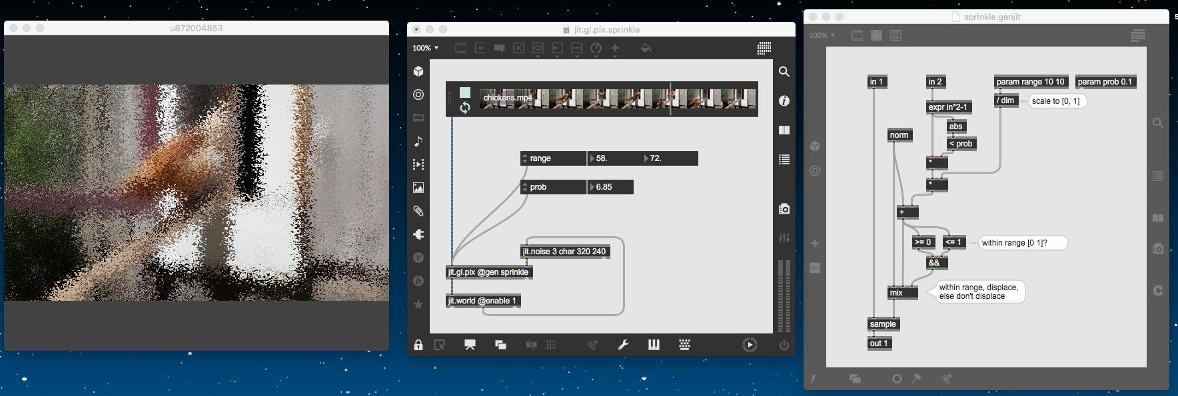Open the 100% zoom dropdown in jit.gl.pix.sprinkle
The height and width of the screenshot is (396, 1178).
pyautogui.click(x=426, y=48)
